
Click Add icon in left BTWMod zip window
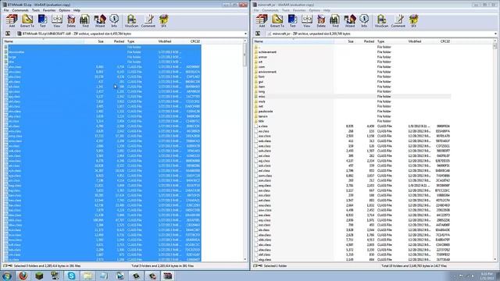point(12,21)
